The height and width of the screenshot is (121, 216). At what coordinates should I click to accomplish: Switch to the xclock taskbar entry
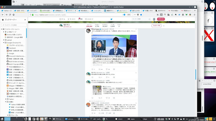pos(119,119)
